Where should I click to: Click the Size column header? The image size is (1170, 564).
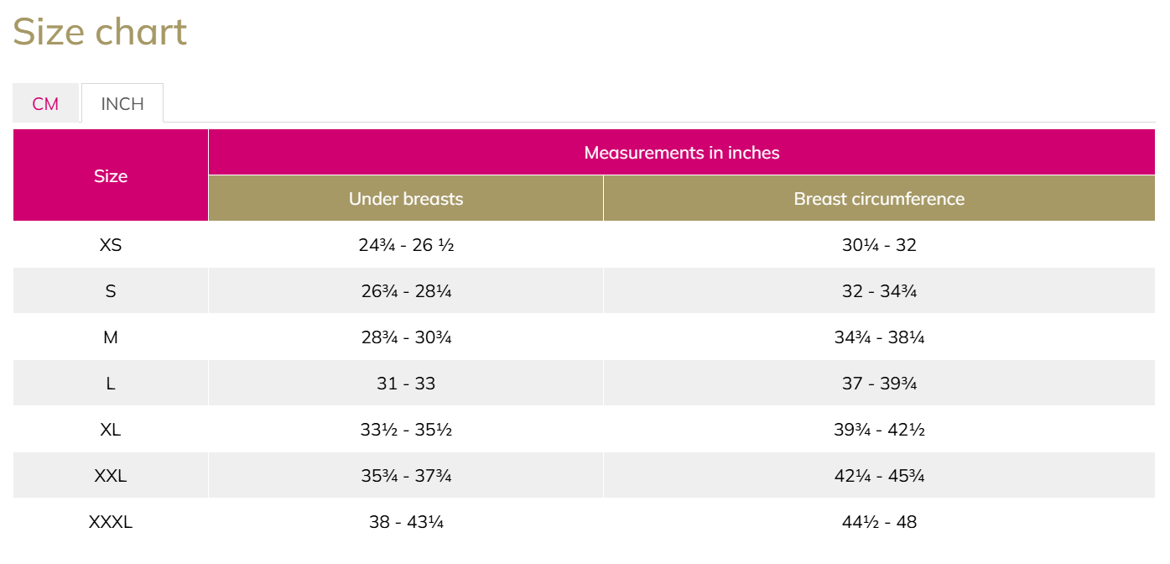coord(111,176)
